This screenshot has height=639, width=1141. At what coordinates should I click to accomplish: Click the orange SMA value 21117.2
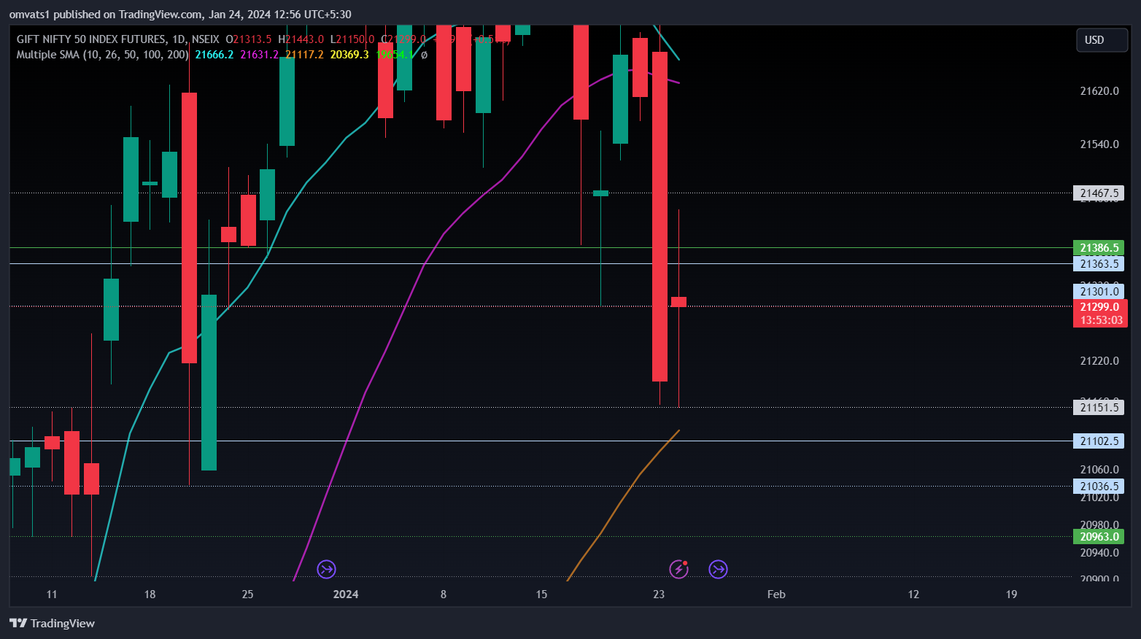(x=304, y=55)
